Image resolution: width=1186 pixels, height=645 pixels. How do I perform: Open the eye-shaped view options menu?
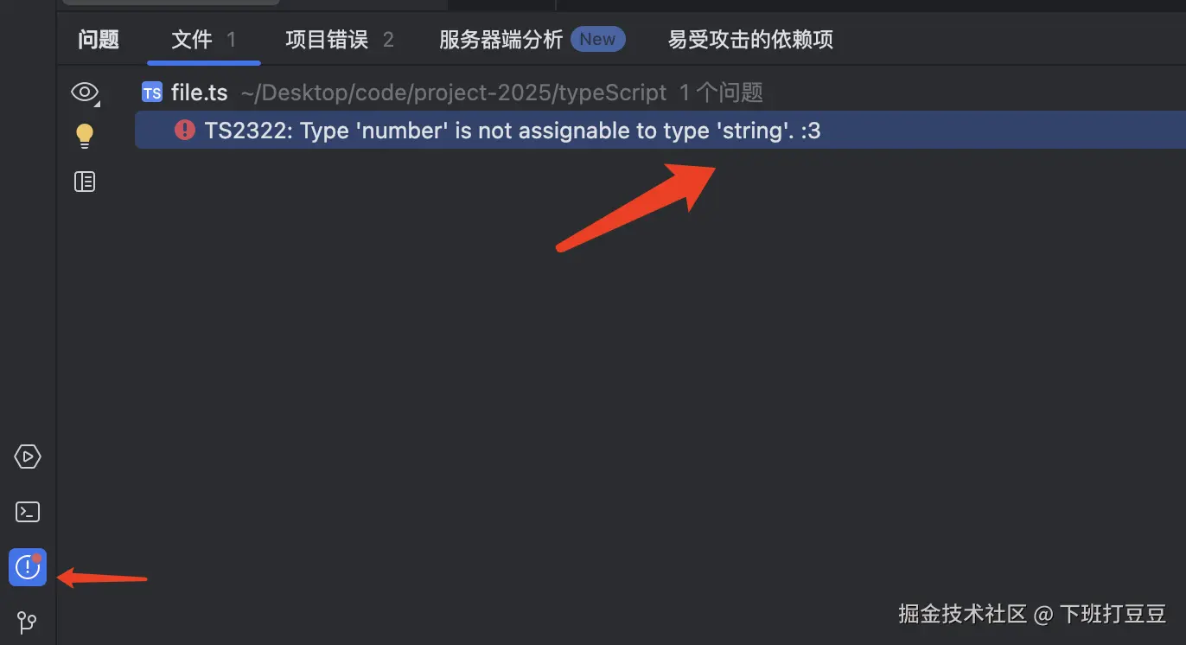coord(85,93)
